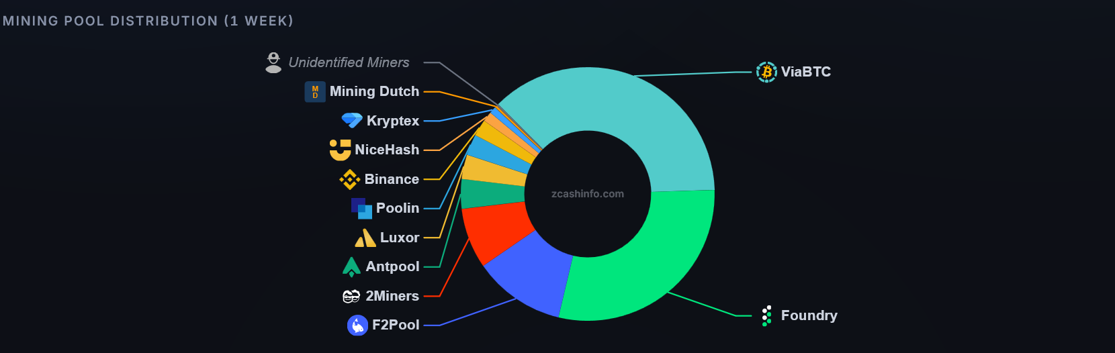
Task: Click the Kryptex gem icon
Action: pyautogui.click(x=352, y=121)
